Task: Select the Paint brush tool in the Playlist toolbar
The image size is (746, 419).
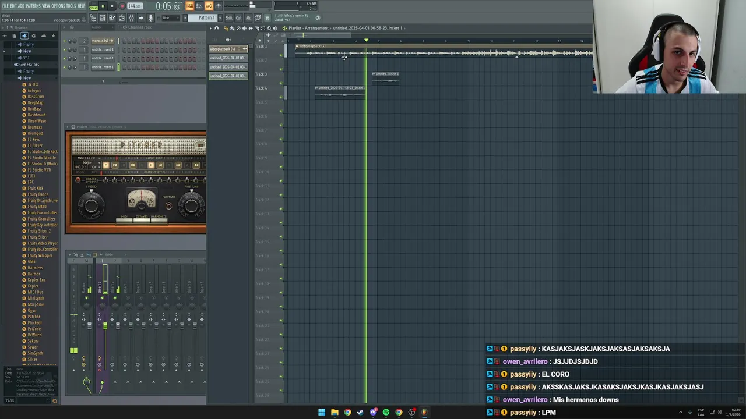Action: coord(232,28)
